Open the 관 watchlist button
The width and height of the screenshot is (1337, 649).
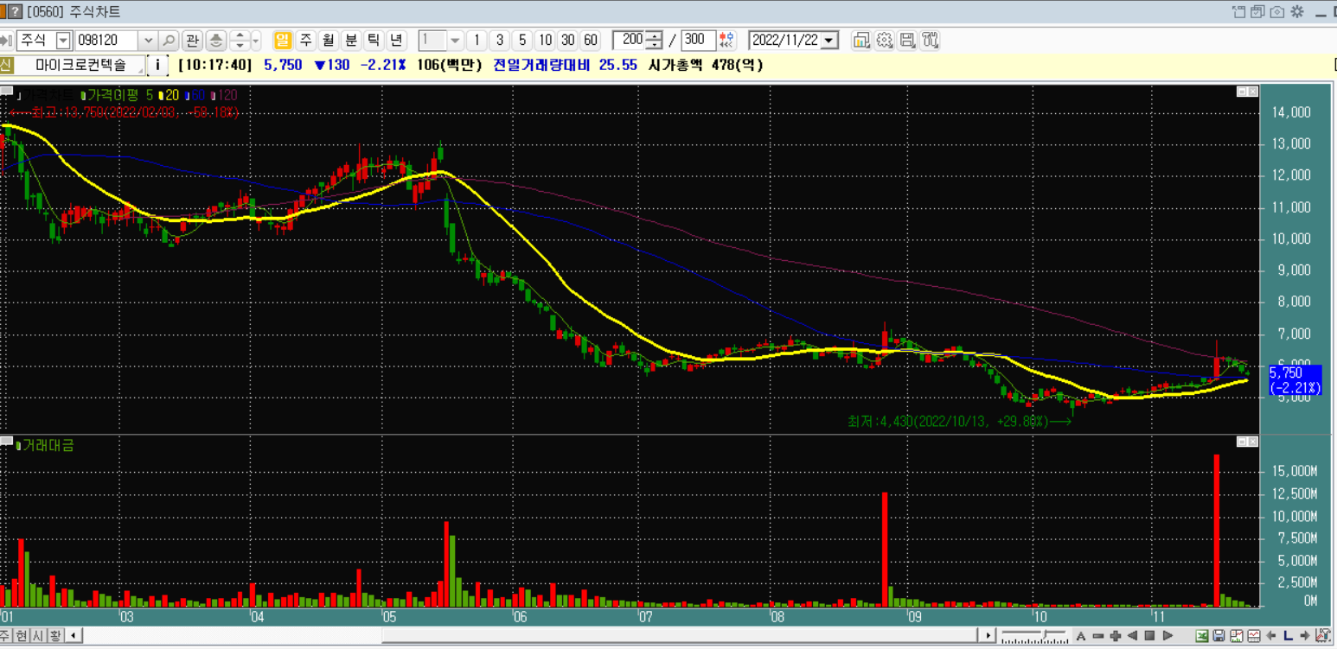[192, 40]
